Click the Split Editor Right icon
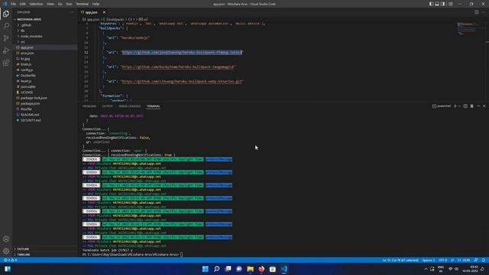489x275 pixels. [x=477, y=12]
